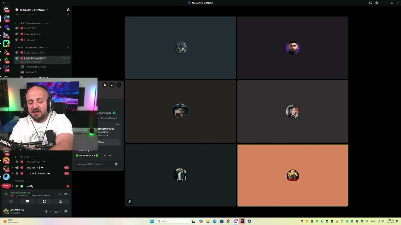Click the taskbar Search box
Screen dimensions: 401x225
(x=173, y=221)
